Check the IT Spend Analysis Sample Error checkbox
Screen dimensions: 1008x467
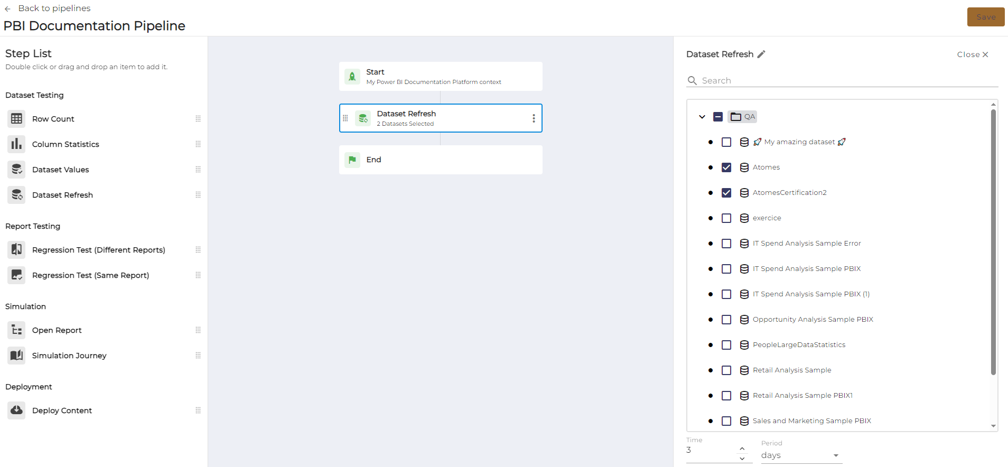726,244
